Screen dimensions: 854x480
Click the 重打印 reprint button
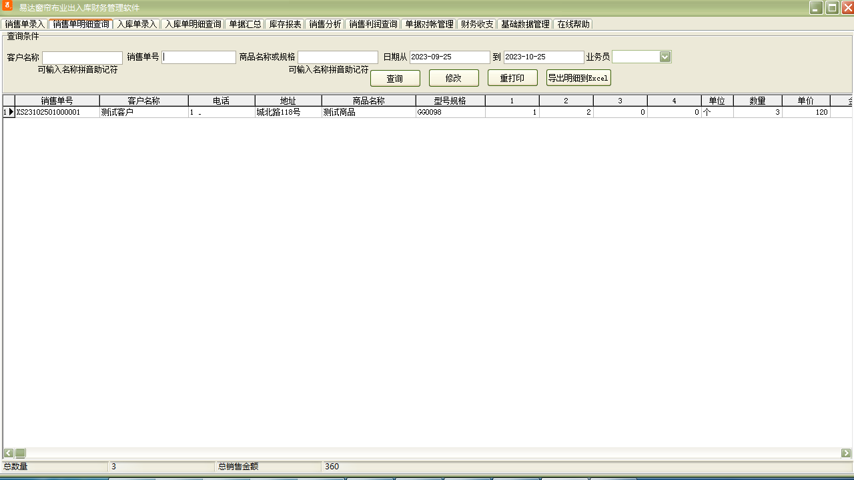pos(512,78)
